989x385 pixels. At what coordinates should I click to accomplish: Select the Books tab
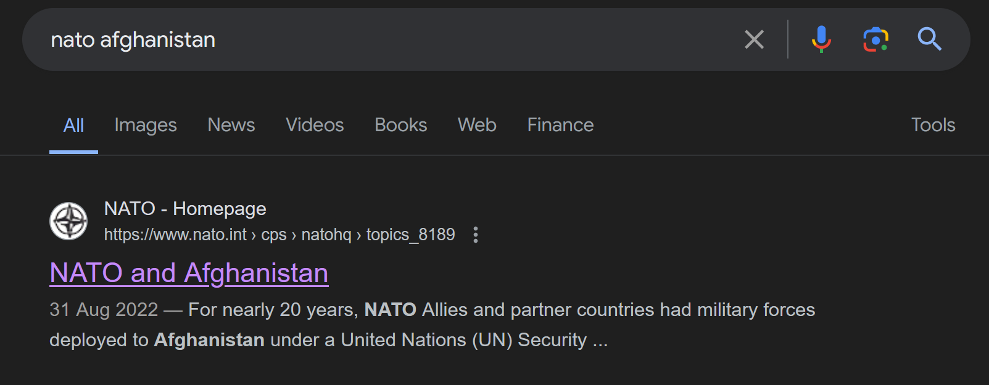click(x=401, y=125)
